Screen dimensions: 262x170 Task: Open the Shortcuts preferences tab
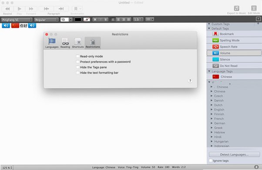(x=78, y=43)
